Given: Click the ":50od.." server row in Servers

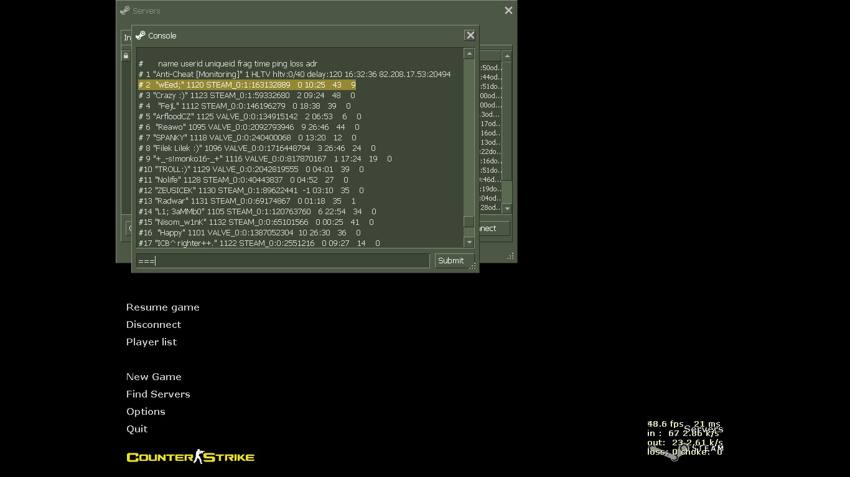Looking at the screenshot, I should 490,68.
